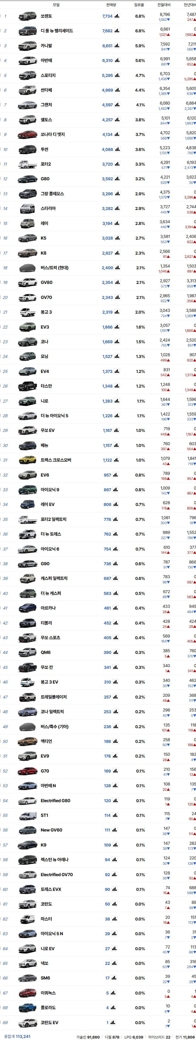Open the sales chart icon for 타스만

[117, 386]
